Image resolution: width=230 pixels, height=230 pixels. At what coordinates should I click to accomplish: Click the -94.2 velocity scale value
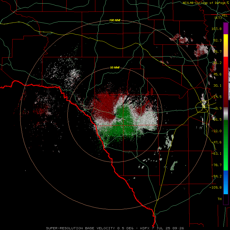click(x=216, y=176)
